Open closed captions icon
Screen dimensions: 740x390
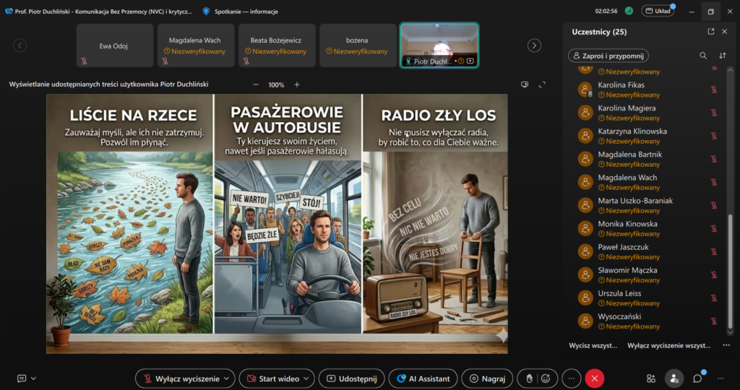click(22, 378)
